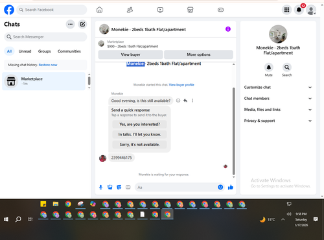Expand Media, files and links section
This screenshot has height=240, width=324.
(278, 110)
